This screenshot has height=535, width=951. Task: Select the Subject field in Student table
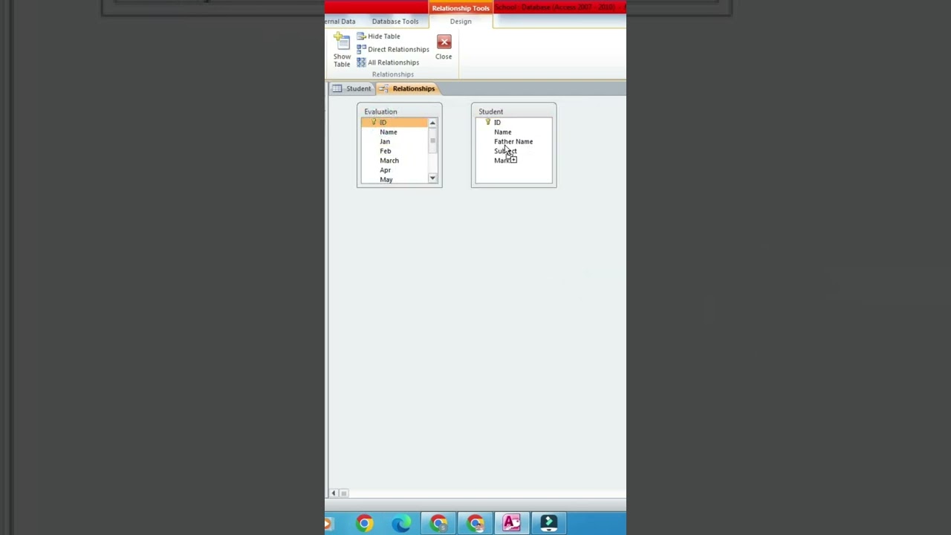click(514, 152)
